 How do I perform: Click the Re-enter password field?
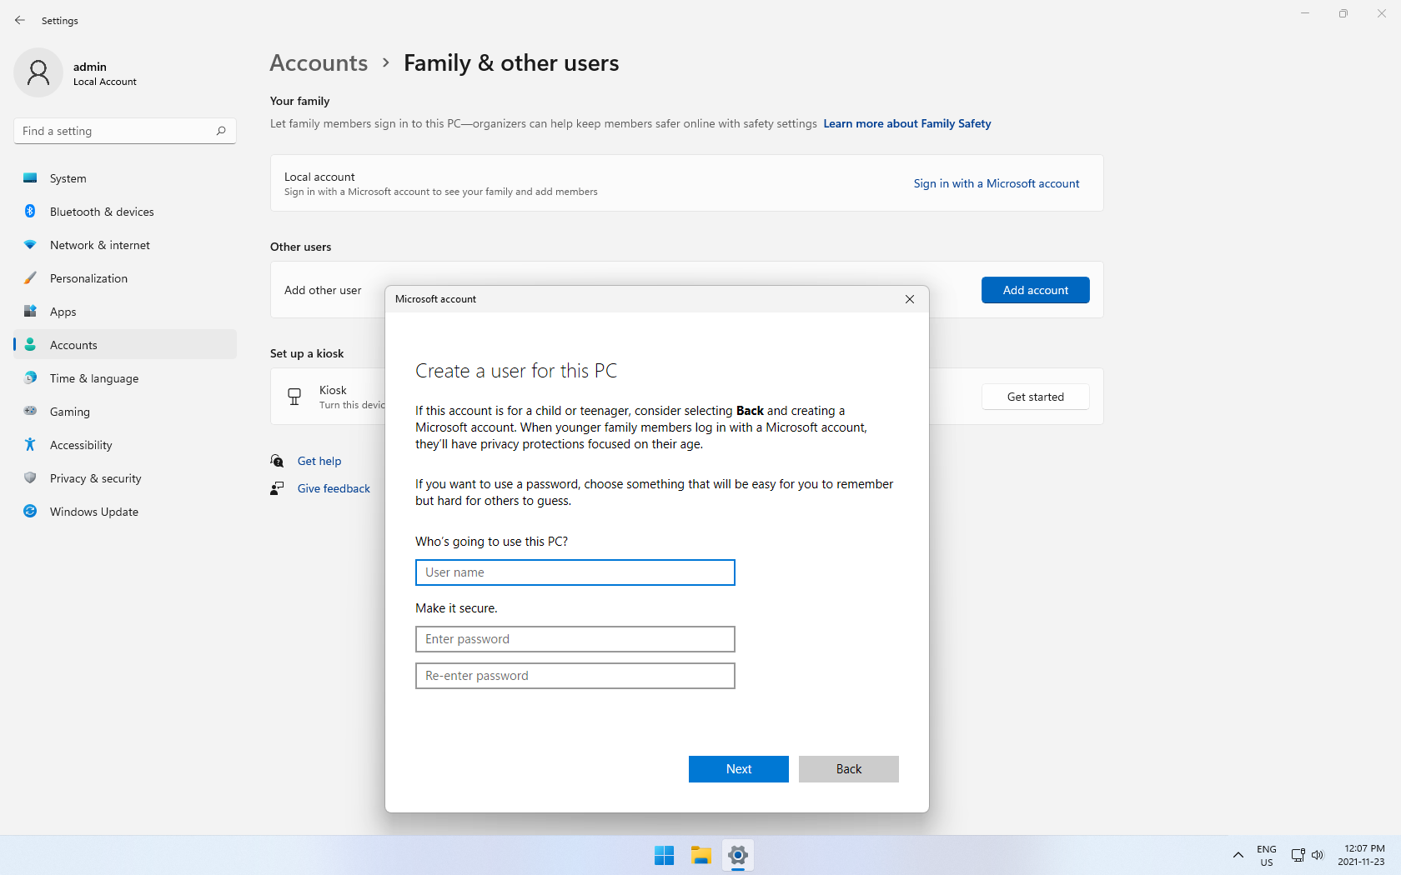pyautogui.click(x=575, y=676)
